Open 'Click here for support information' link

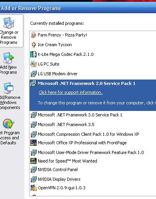(x=70, y=92)
